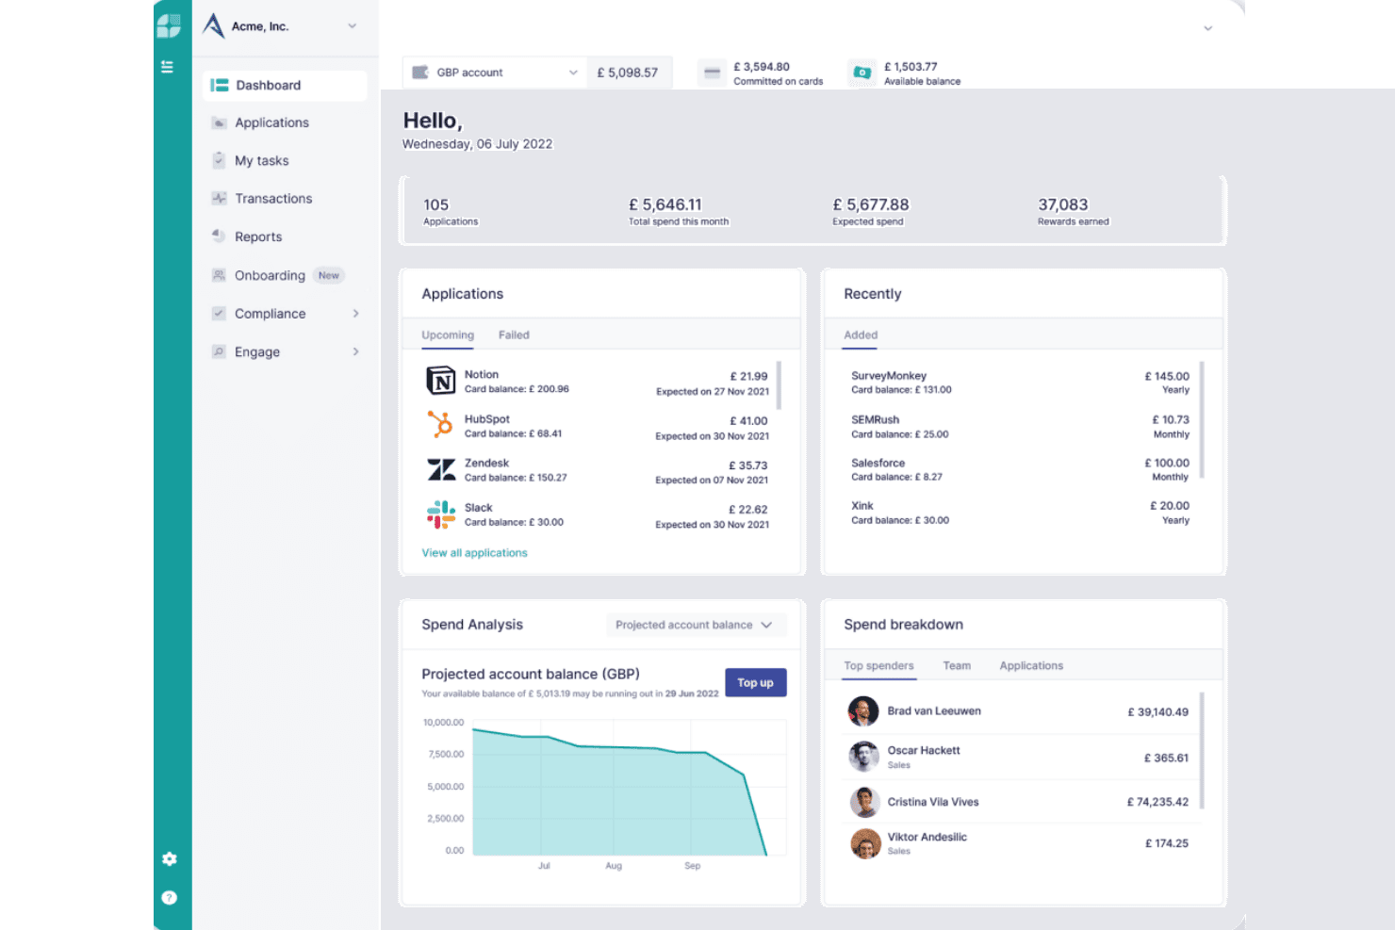This screenshot has width=1395, height=930.
Task: Switch to the Failed applications tab
Action: pyautogui.click(x=514, y=335)
